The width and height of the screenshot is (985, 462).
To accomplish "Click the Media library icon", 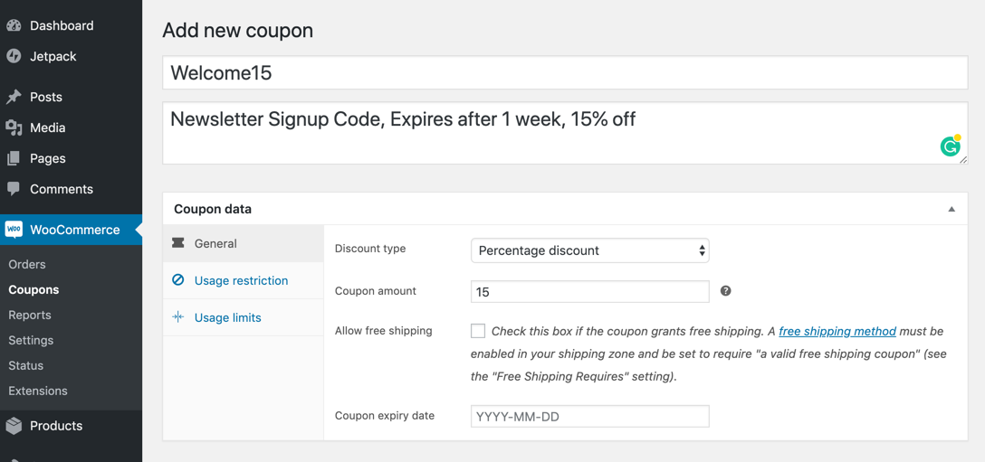I will [14, 128].
